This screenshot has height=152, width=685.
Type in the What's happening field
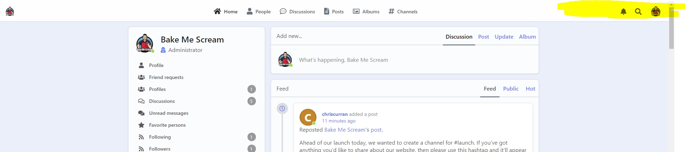[387, 60]
